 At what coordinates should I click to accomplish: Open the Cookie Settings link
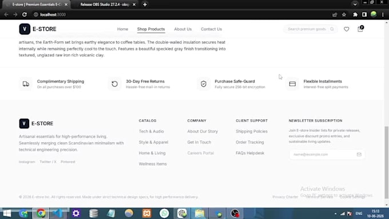352,197
